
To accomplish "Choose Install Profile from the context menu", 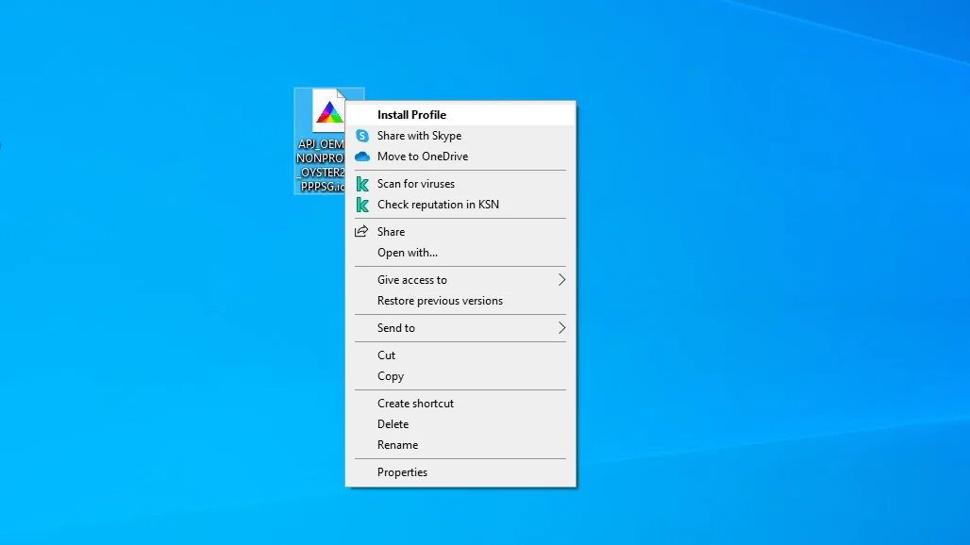I will (411, 113).
